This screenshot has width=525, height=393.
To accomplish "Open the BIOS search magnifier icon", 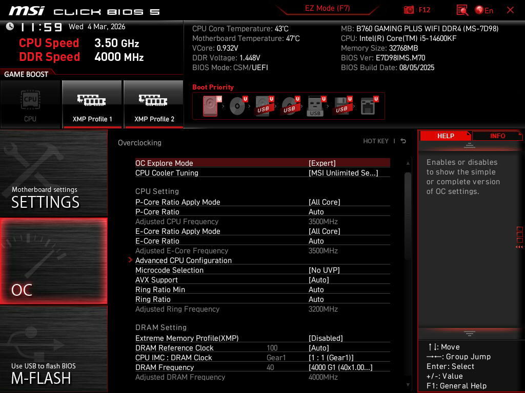I will point(462,10).
